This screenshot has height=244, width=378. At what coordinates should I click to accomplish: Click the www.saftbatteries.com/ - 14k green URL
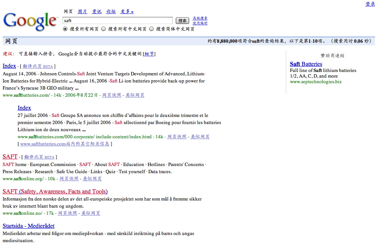pos(32,95)
